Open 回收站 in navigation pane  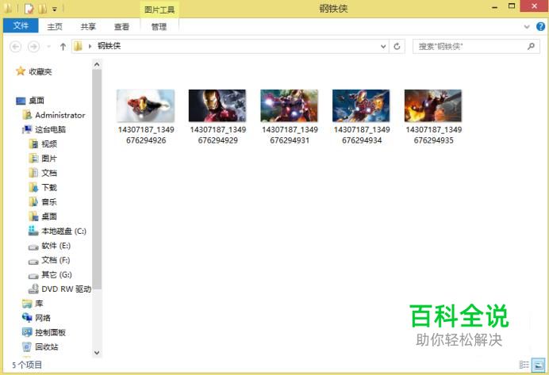[x=47, y=347]
